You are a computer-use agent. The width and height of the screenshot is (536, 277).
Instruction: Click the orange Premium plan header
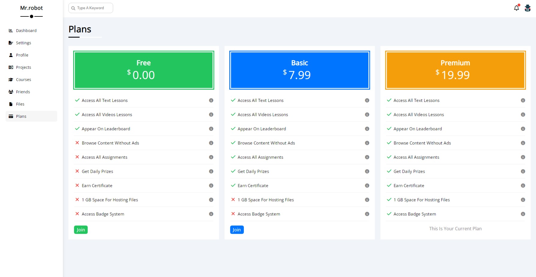(455, 70)
